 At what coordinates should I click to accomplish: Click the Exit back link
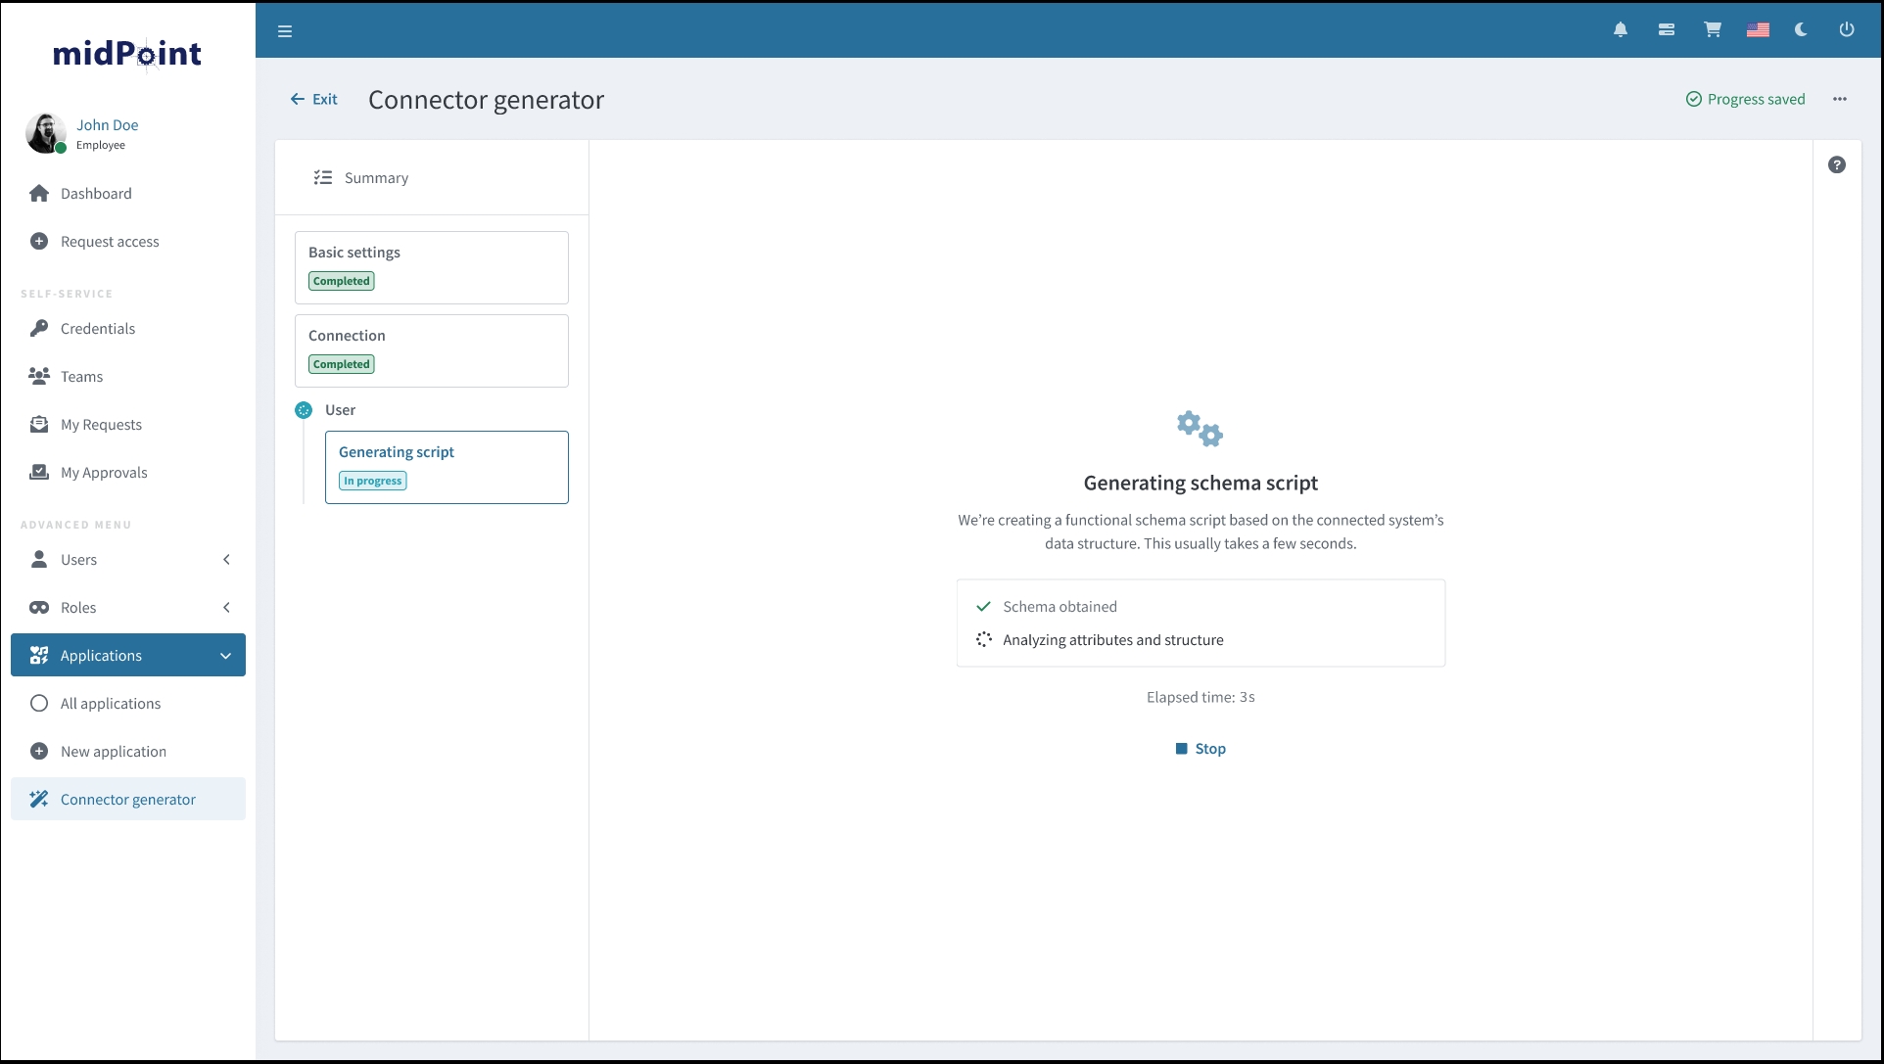click(x=314, y=99)
